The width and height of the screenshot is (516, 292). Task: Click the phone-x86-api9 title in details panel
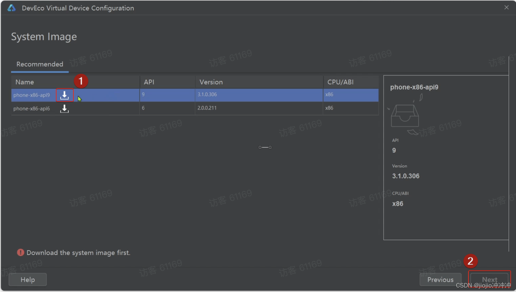pos(414,87)
